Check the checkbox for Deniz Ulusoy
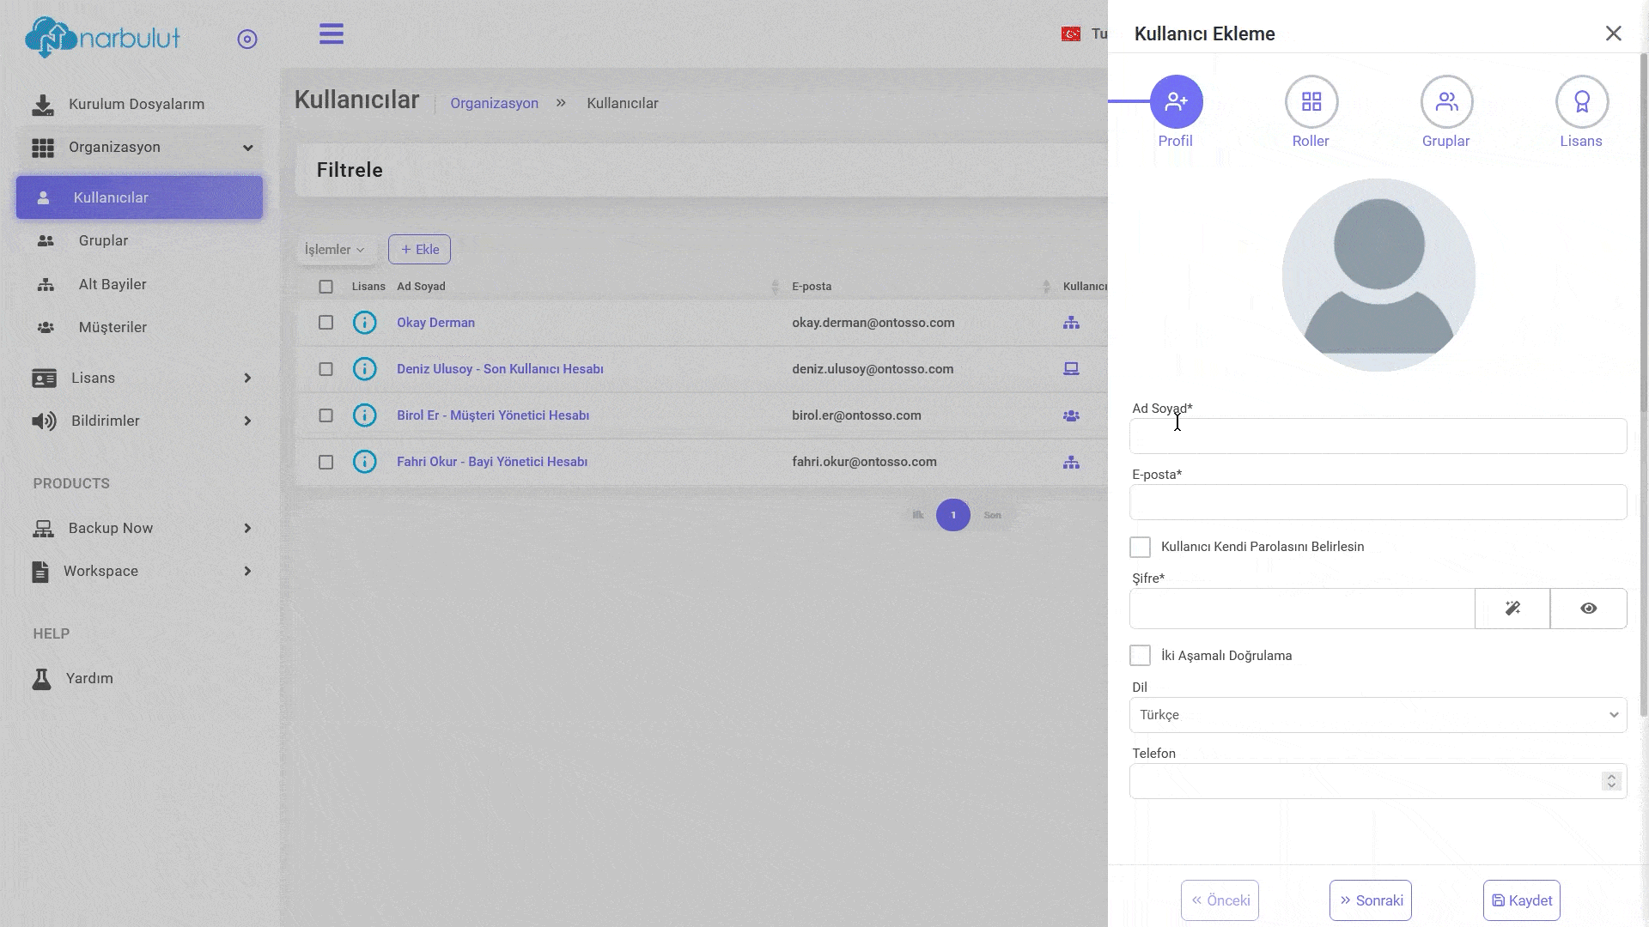The image size is (1649, 927). pyautogui.click(x=326, y=369)
